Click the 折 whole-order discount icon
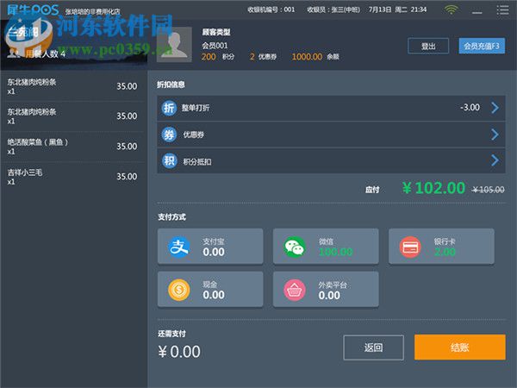This screenshot has width=517, height=388. (x=169, y=108)
